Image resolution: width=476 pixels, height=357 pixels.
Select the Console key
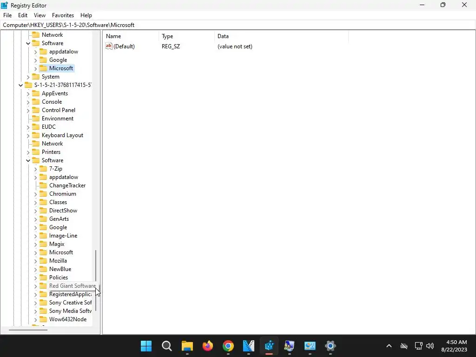tap(52, 102)
